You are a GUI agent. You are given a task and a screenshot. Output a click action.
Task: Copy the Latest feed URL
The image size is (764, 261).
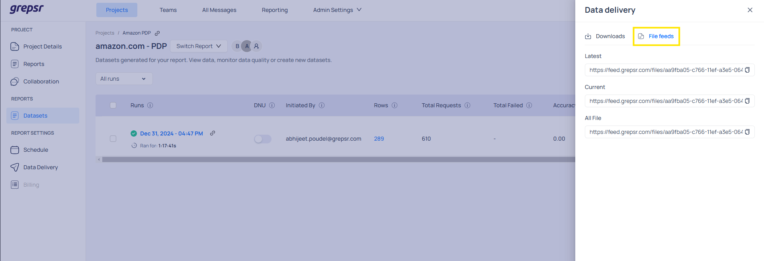click(747, 70)
